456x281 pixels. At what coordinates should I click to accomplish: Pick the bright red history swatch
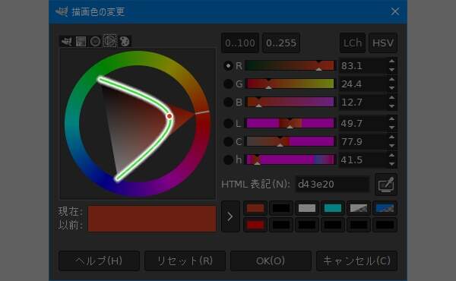[x=255, y=225]
